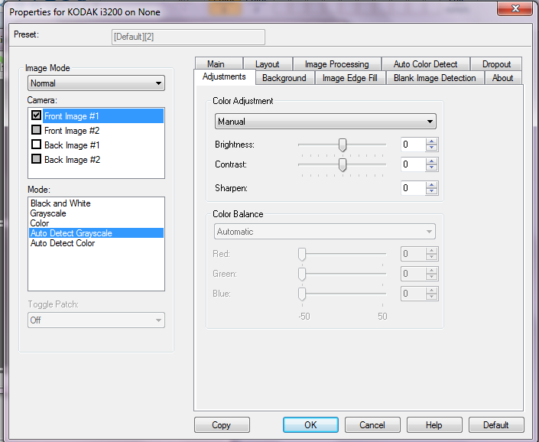The height and width of the screenshot is (442, 539).
Task: Click the Brightness slider handle
Action: pos(342,145)
